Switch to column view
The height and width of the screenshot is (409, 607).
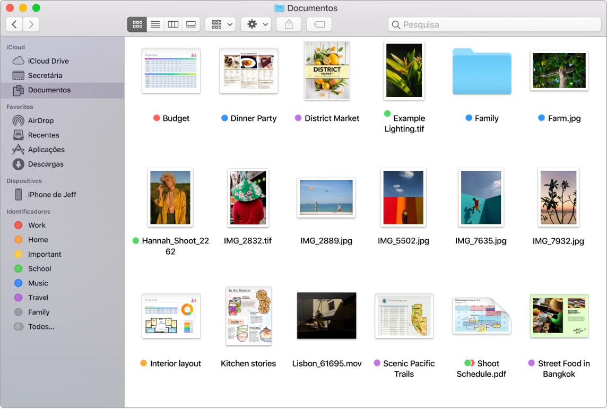[x=172, y=24]
